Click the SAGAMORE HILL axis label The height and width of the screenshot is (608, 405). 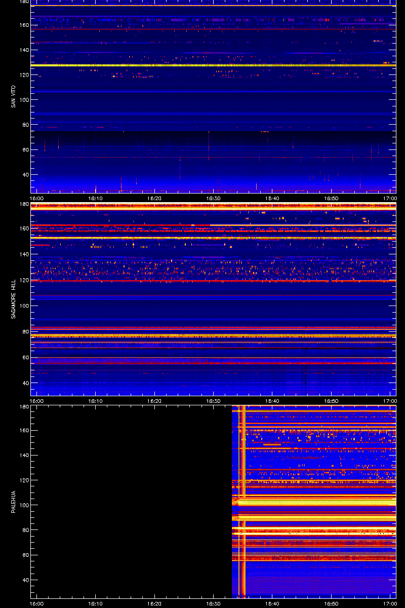(14, 299)
